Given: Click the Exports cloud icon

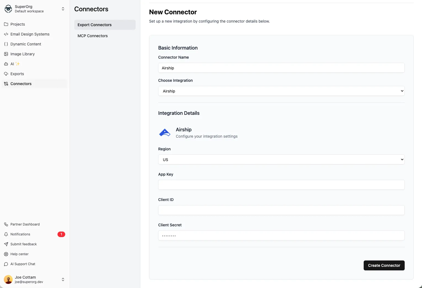Looking at the screenshot, I should click(x=6, y=74).
